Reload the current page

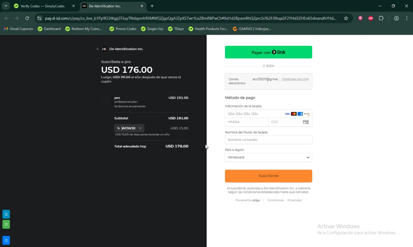point(27,18)
